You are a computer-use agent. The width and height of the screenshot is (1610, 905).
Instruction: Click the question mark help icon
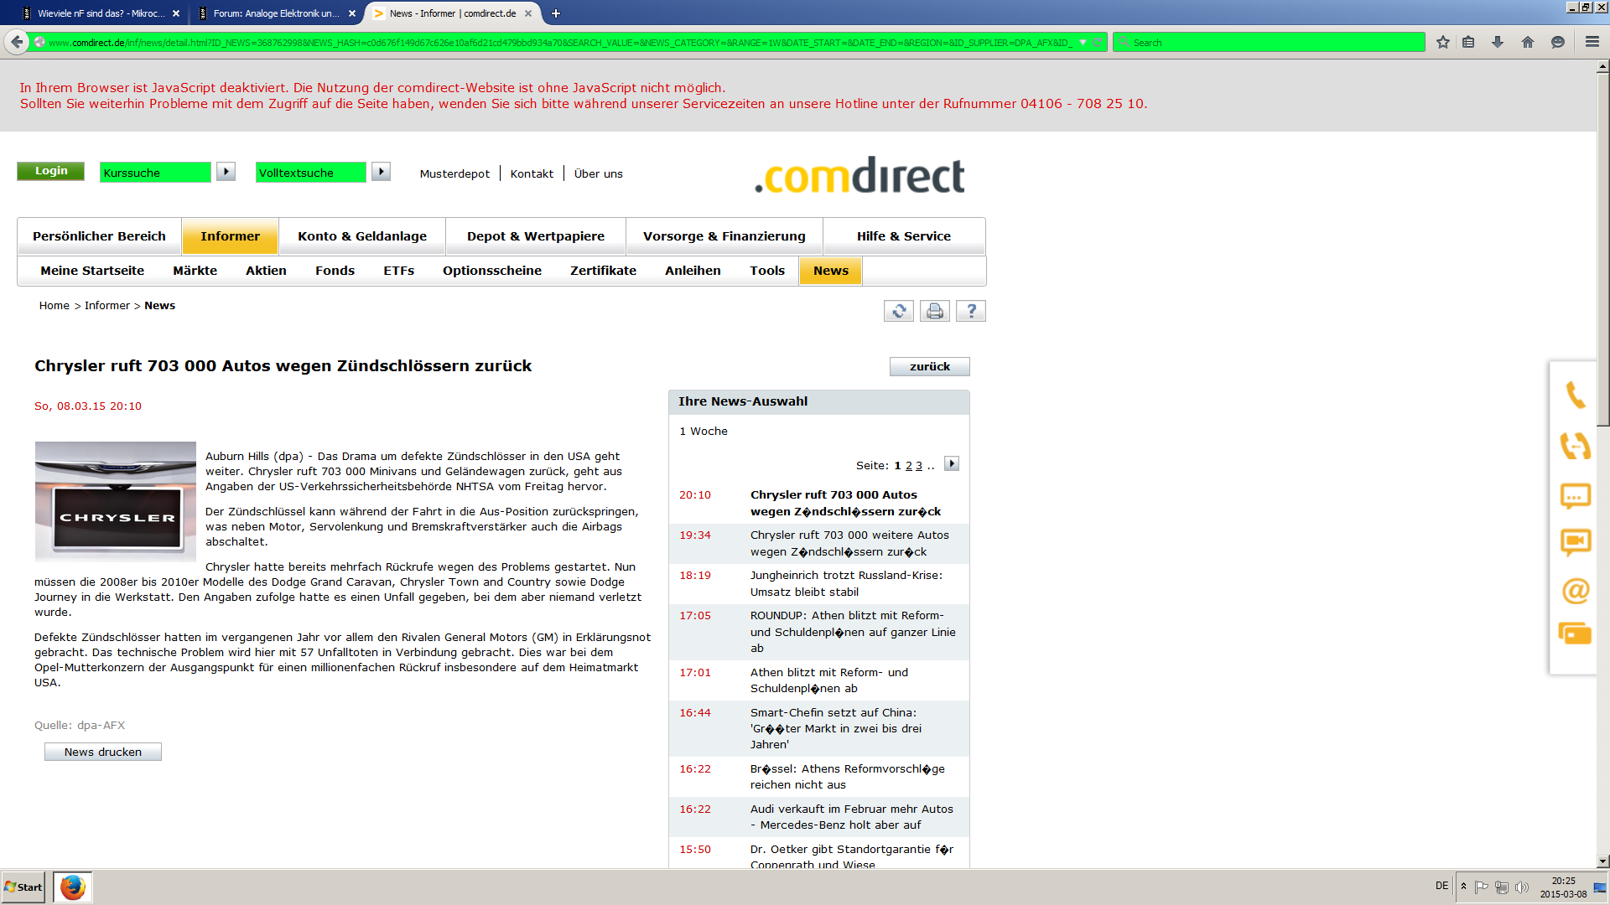click(x=971, y=311)
